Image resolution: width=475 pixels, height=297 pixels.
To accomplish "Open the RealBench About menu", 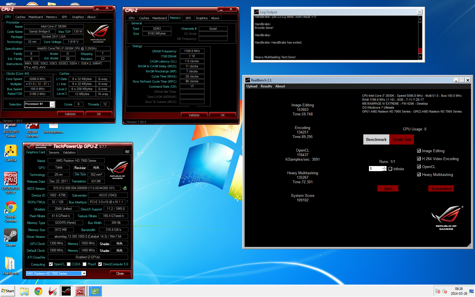I will [x=280, y=86].
